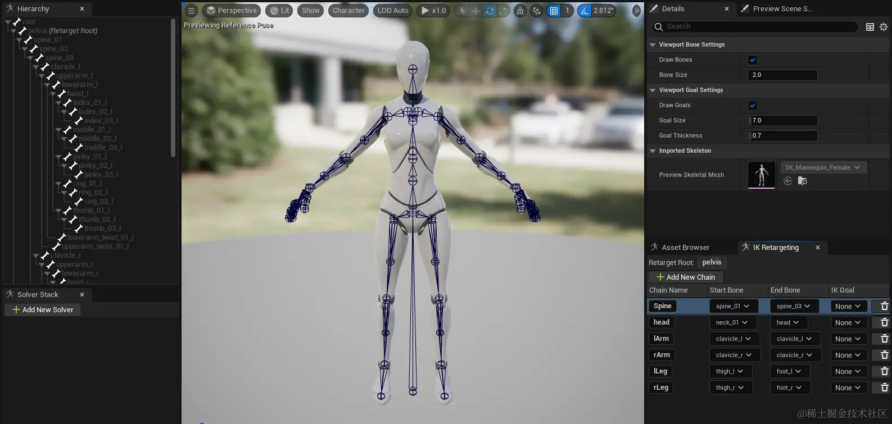Click the Goal Size slider value 7.0
The image size is (892, 424).
click(x=782, y=121)
